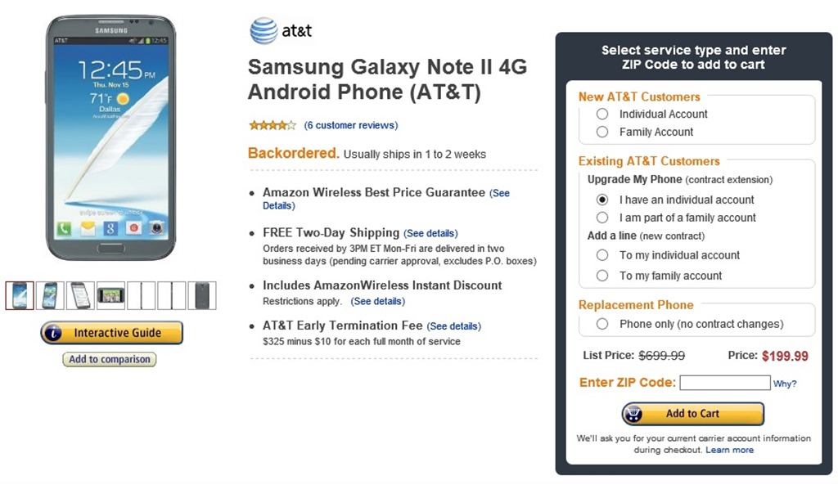
Task: Select the landscape phone thumbnail
Action: (x=110, y=295)
